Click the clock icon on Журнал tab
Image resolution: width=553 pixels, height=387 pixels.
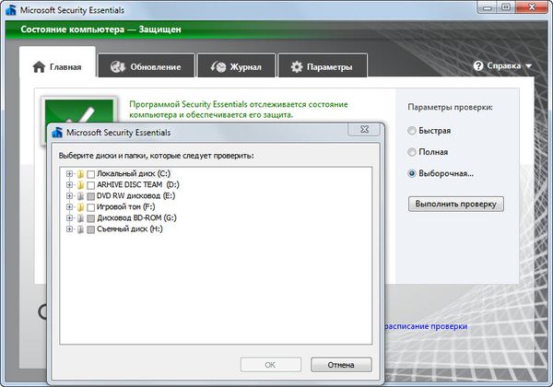(x=218, y=66)
